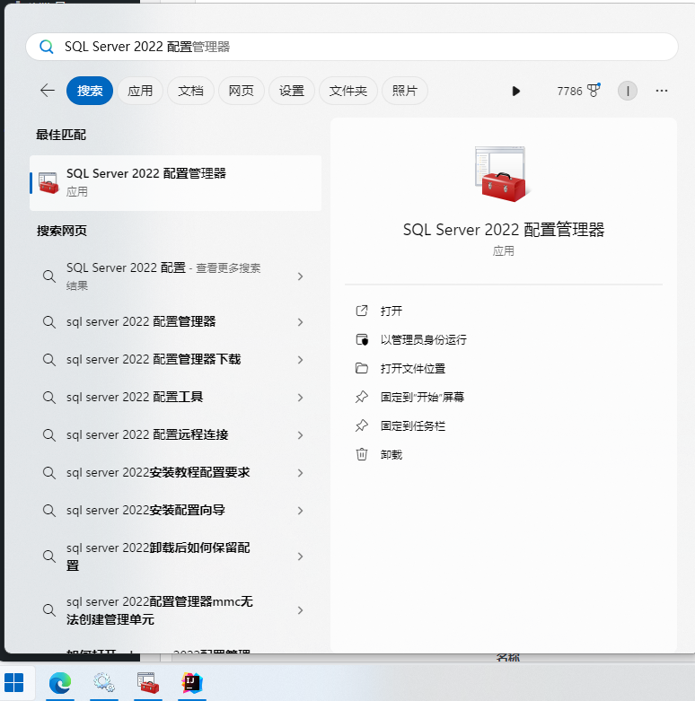Switch to the 照片 filter tab

pyautogui.click(x=404, y=91)
